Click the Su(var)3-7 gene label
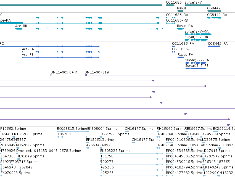 193,2
